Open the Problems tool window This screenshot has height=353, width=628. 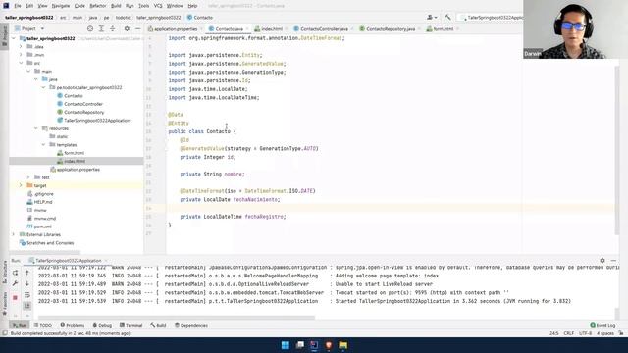point(73,325)
